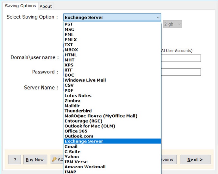Viewport: 218px width, 174px height.
Task: Switch to the Saving Options tab
Action: (20, 6)
